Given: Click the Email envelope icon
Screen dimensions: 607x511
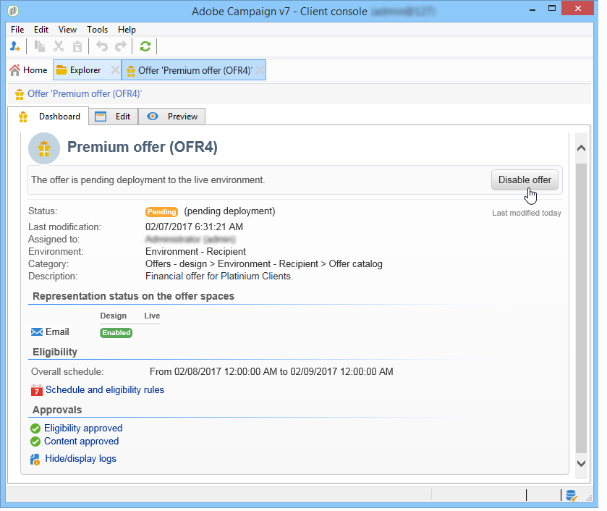Looking at the screenshot, I should [x=37, y=332].
